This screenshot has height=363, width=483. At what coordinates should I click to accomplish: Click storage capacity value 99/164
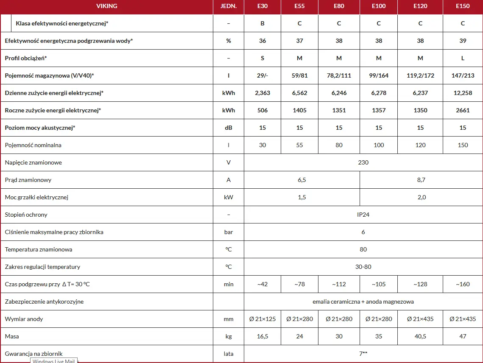pyautogui.click(x=379, y=75)
